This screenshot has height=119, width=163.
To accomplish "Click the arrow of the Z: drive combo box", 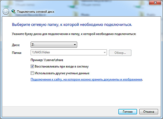I will [x=75, y=45].
